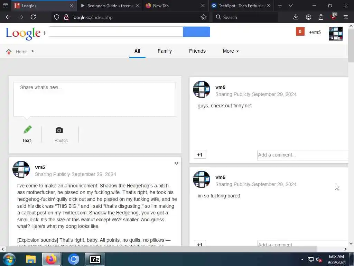This screenshot has height=266, width=354.
Task: Click the red home icon in breadcrumb
Action: 9,52
